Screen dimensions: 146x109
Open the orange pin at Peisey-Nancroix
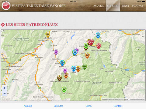(x=87, y=55)
